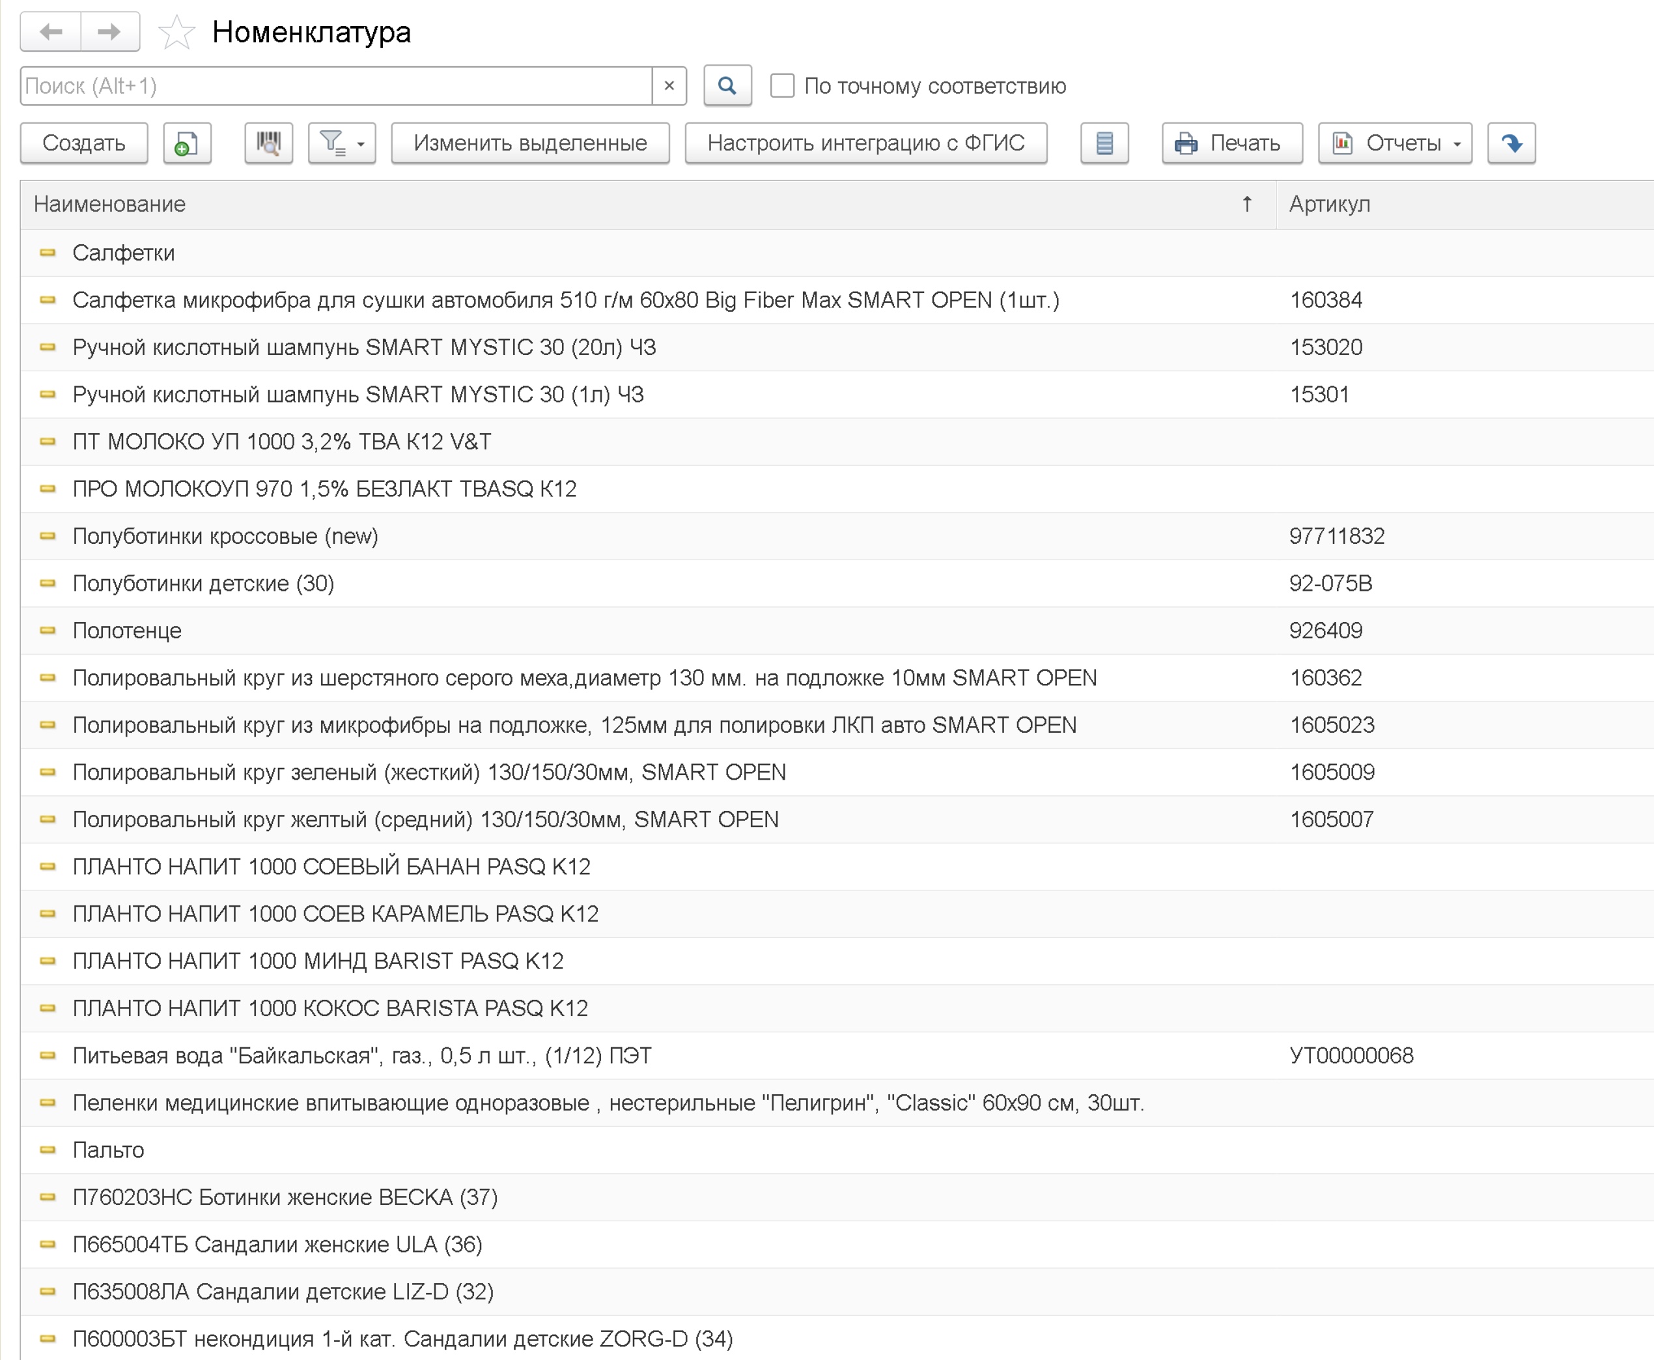Click Настроить интеграцию с ФГИС button
1654x1360 pixels.
[866, 143]
